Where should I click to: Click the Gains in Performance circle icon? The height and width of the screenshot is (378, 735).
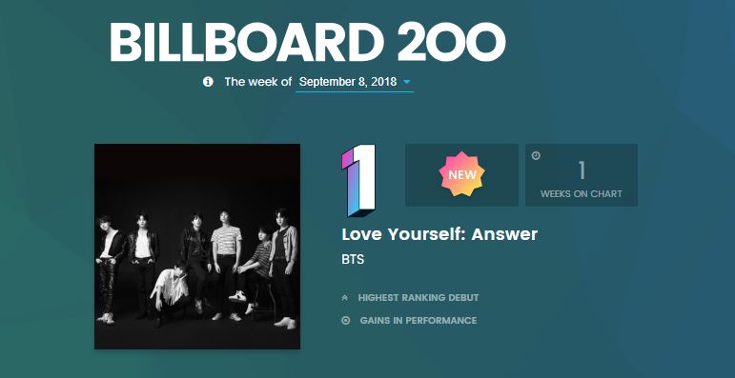click(346, 321)
